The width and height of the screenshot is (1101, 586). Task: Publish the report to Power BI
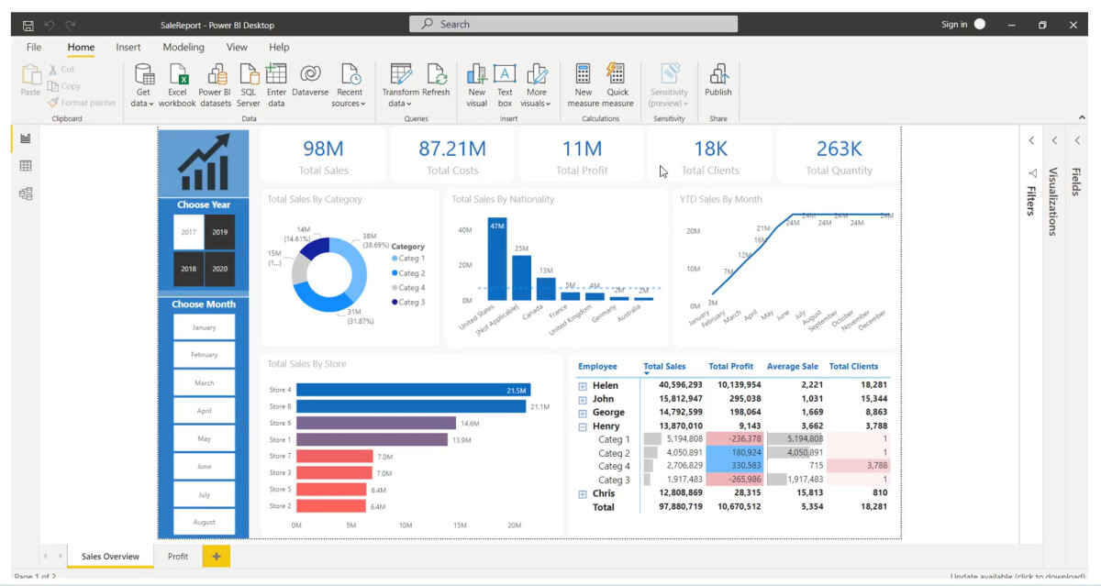[718, 83]
